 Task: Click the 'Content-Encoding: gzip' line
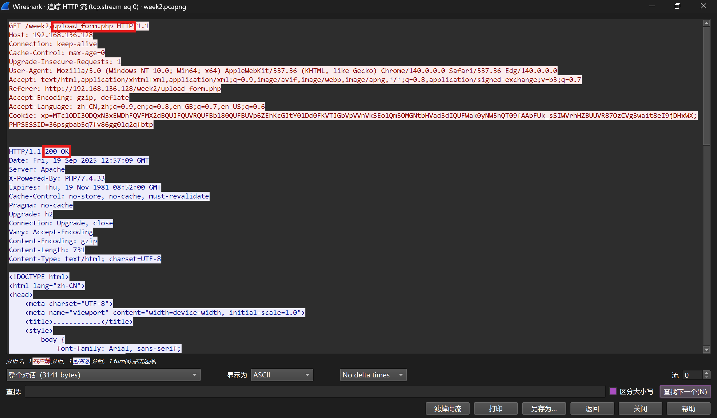[53, 241]
